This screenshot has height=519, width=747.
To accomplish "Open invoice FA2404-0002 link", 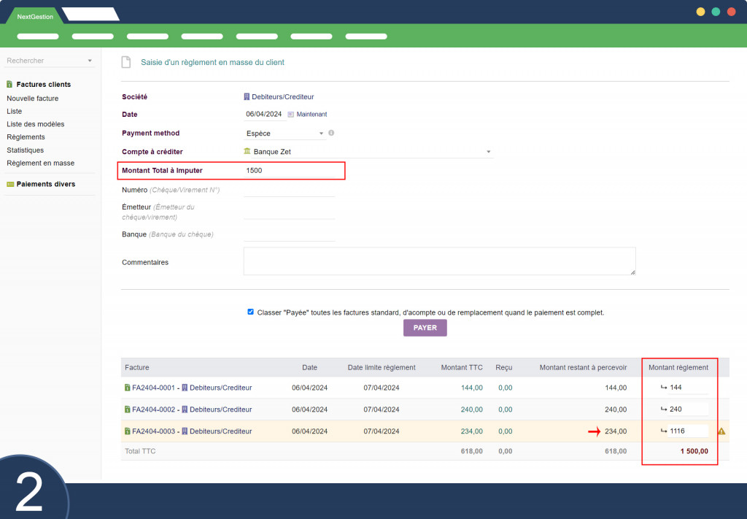I will (154, 410).
